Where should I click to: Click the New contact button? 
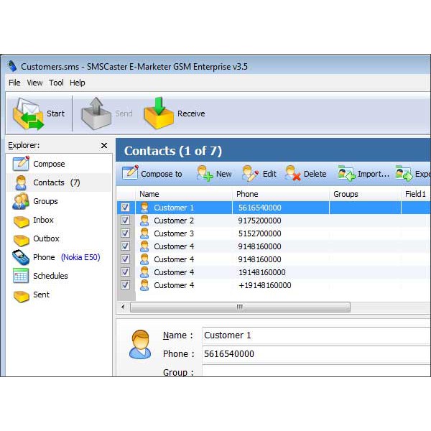point(214,174)
